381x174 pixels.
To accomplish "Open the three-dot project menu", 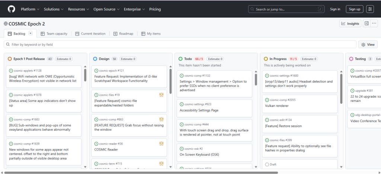I will point(374,23).
